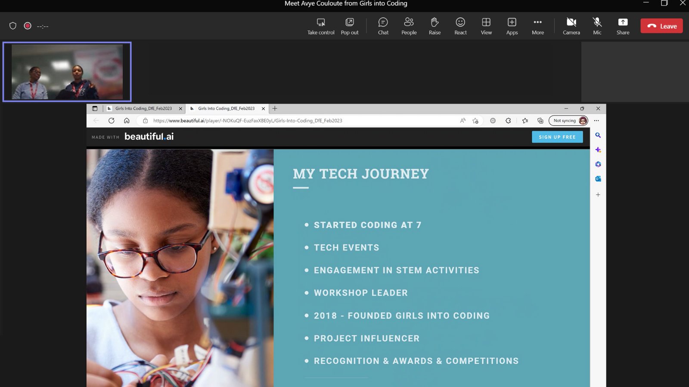This screenshot has width=689, height=387.
Task: Open browser extensions puzzle icon
Action: (x=508, y=121)
